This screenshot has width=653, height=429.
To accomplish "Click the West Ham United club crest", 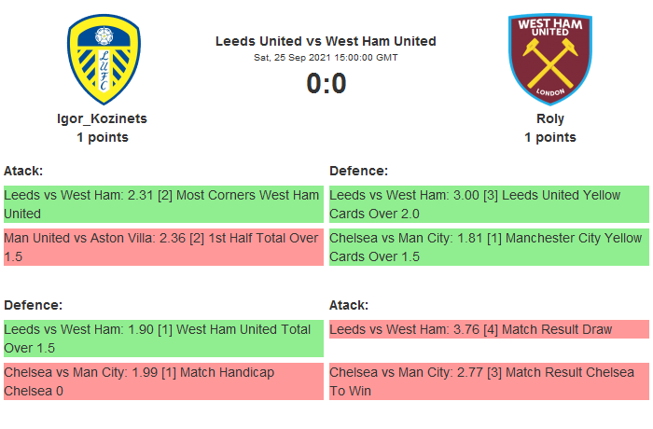I will coord(549,59).
